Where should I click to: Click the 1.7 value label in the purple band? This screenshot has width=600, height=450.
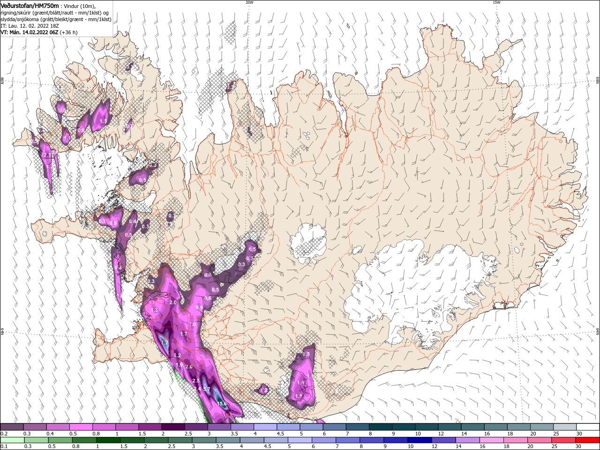click(x=184, y=334)
